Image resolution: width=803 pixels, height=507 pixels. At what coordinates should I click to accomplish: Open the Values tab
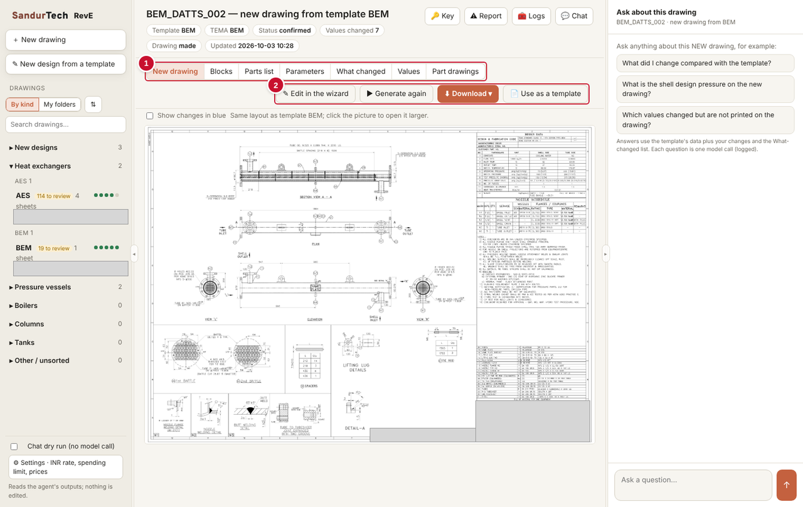[x=408, y=72]
